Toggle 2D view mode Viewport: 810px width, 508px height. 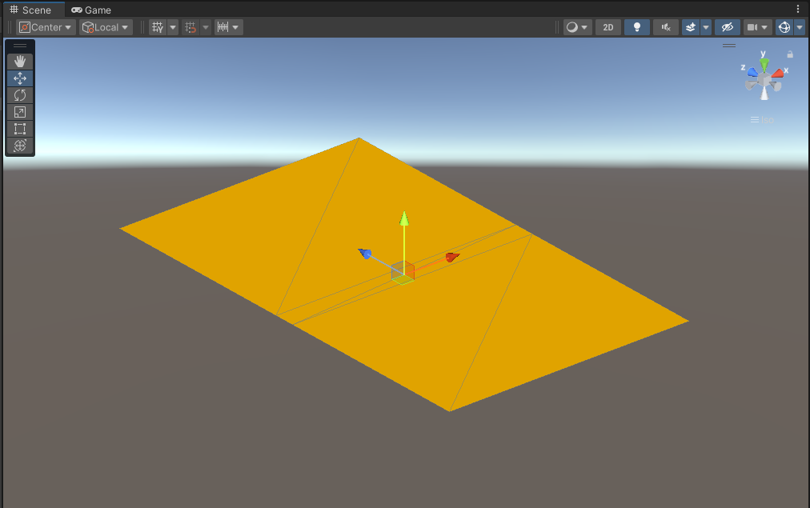[x=607, y=26]
